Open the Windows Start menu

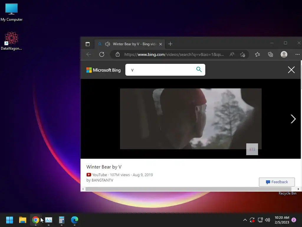tap(9, 220)
